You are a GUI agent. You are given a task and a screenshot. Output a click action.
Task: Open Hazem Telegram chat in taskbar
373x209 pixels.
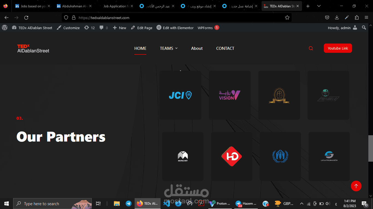tap(246, 204)
